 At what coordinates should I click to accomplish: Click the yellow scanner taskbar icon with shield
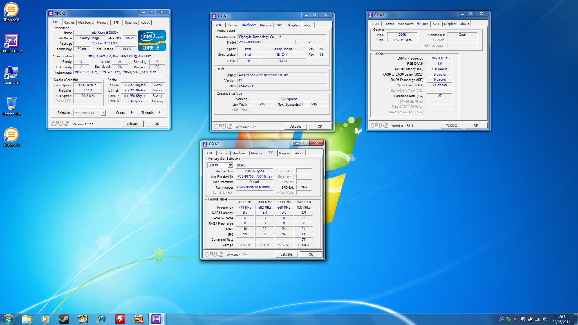click(x=83, y=319)
